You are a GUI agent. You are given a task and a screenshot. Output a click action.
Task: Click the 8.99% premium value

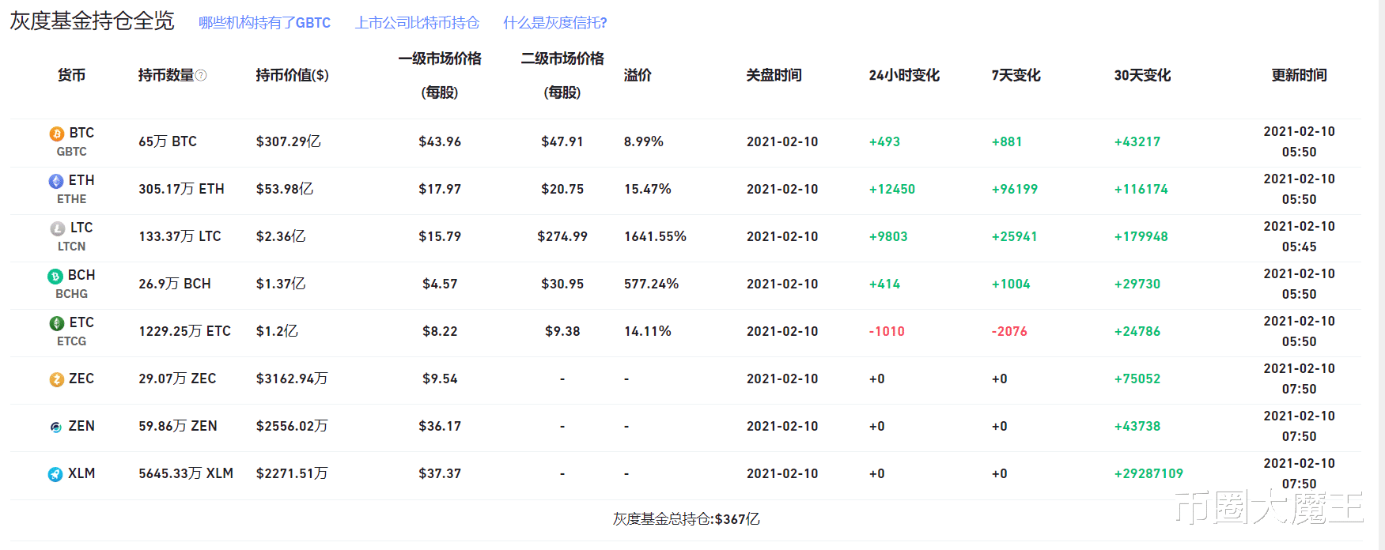click(644, 141)
